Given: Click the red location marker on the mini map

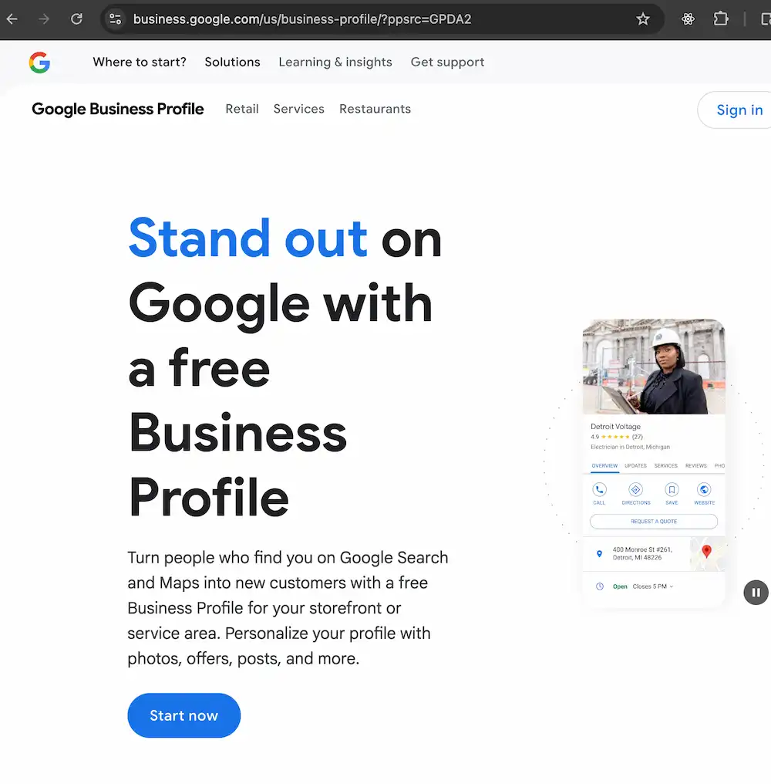Looking at the screenshot, I should pos(707,551).
